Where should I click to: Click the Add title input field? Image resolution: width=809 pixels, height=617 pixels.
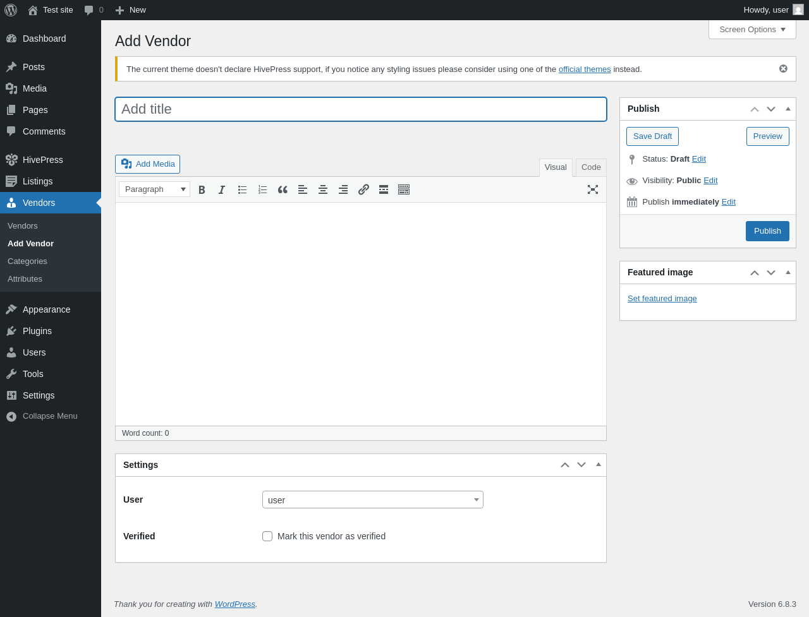tap(361, 109)
